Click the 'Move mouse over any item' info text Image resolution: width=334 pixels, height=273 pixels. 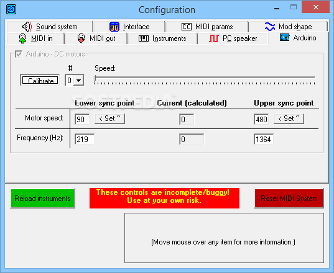[x=223, y=242]
